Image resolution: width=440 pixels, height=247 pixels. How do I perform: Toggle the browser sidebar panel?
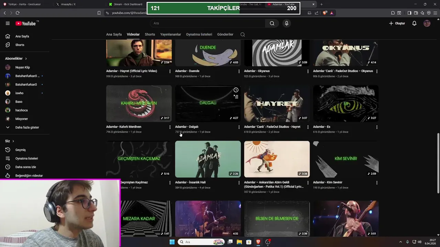pos(409,13)
